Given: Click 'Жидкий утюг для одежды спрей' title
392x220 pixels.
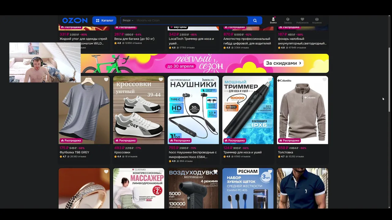Looking at the screenshot, I should [x=83, y=39].
